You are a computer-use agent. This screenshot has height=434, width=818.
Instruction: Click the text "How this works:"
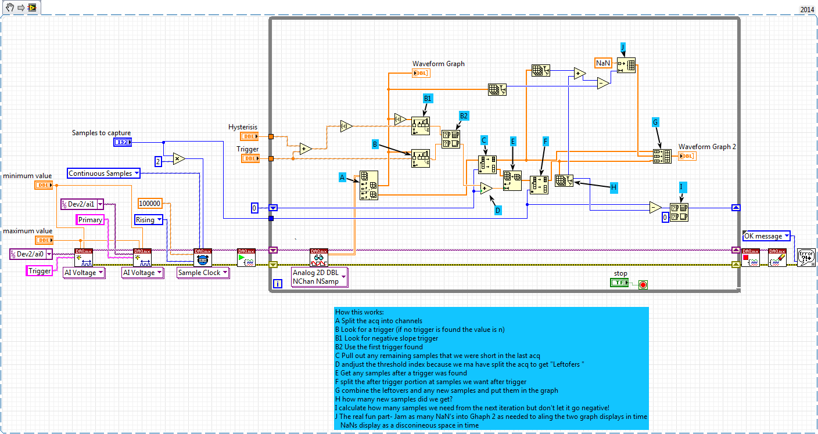[360, 312]
